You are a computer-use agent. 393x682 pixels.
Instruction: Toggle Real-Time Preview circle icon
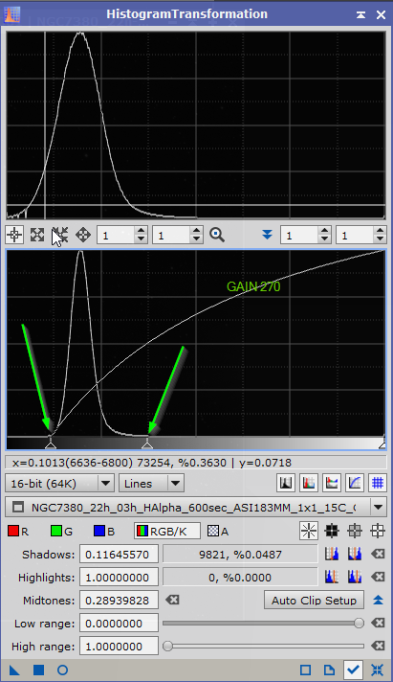pyautogui.click(x=62, y=671)
